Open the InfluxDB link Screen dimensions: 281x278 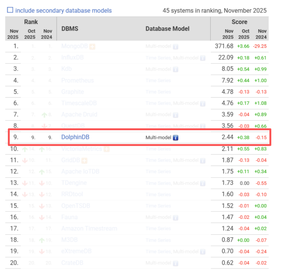coord(72,58)
